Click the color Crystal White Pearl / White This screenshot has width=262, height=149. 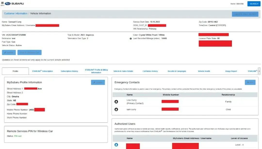pos(152,35)
